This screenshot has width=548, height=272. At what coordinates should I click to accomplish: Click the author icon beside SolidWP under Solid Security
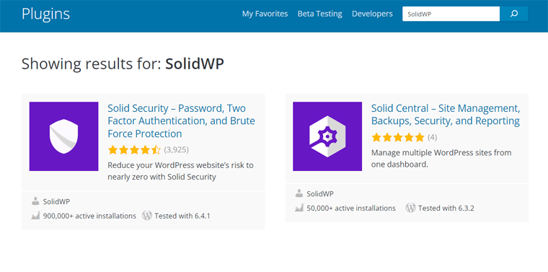[x=35, y=201]
